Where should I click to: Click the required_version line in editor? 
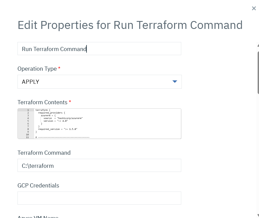pyautogui.click(x=58, y=129)
